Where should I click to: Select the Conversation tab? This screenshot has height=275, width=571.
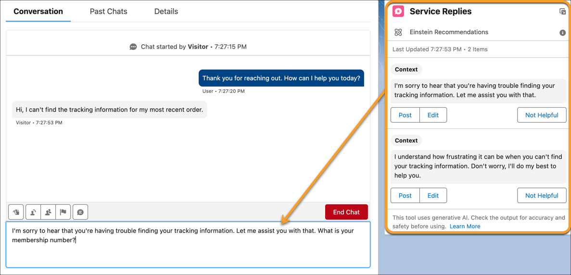point(38,12)
